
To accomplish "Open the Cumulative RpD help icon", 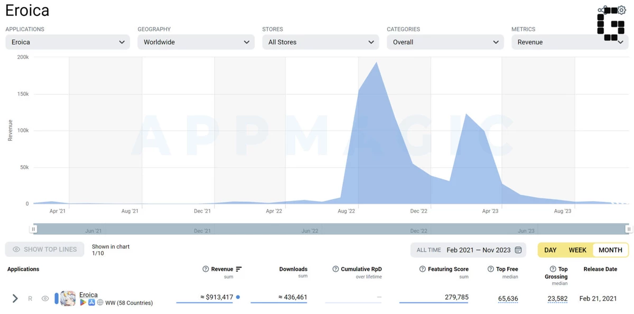I will point(335,269).
